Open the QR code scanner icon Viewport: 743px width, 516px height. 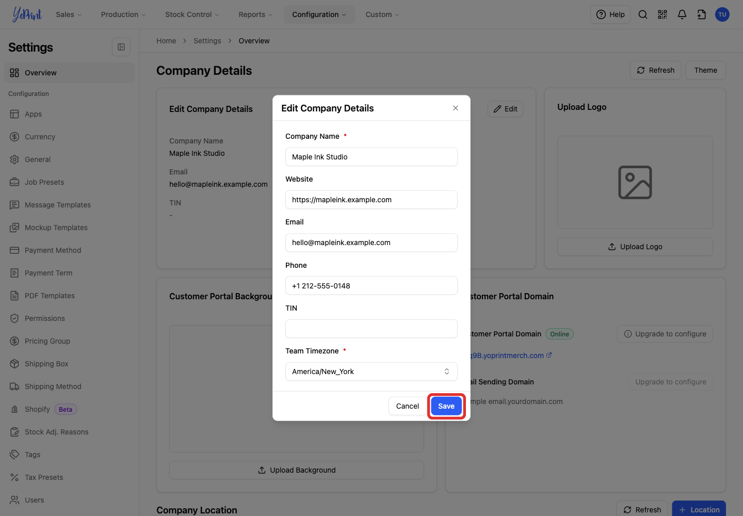tap(663, 14)
